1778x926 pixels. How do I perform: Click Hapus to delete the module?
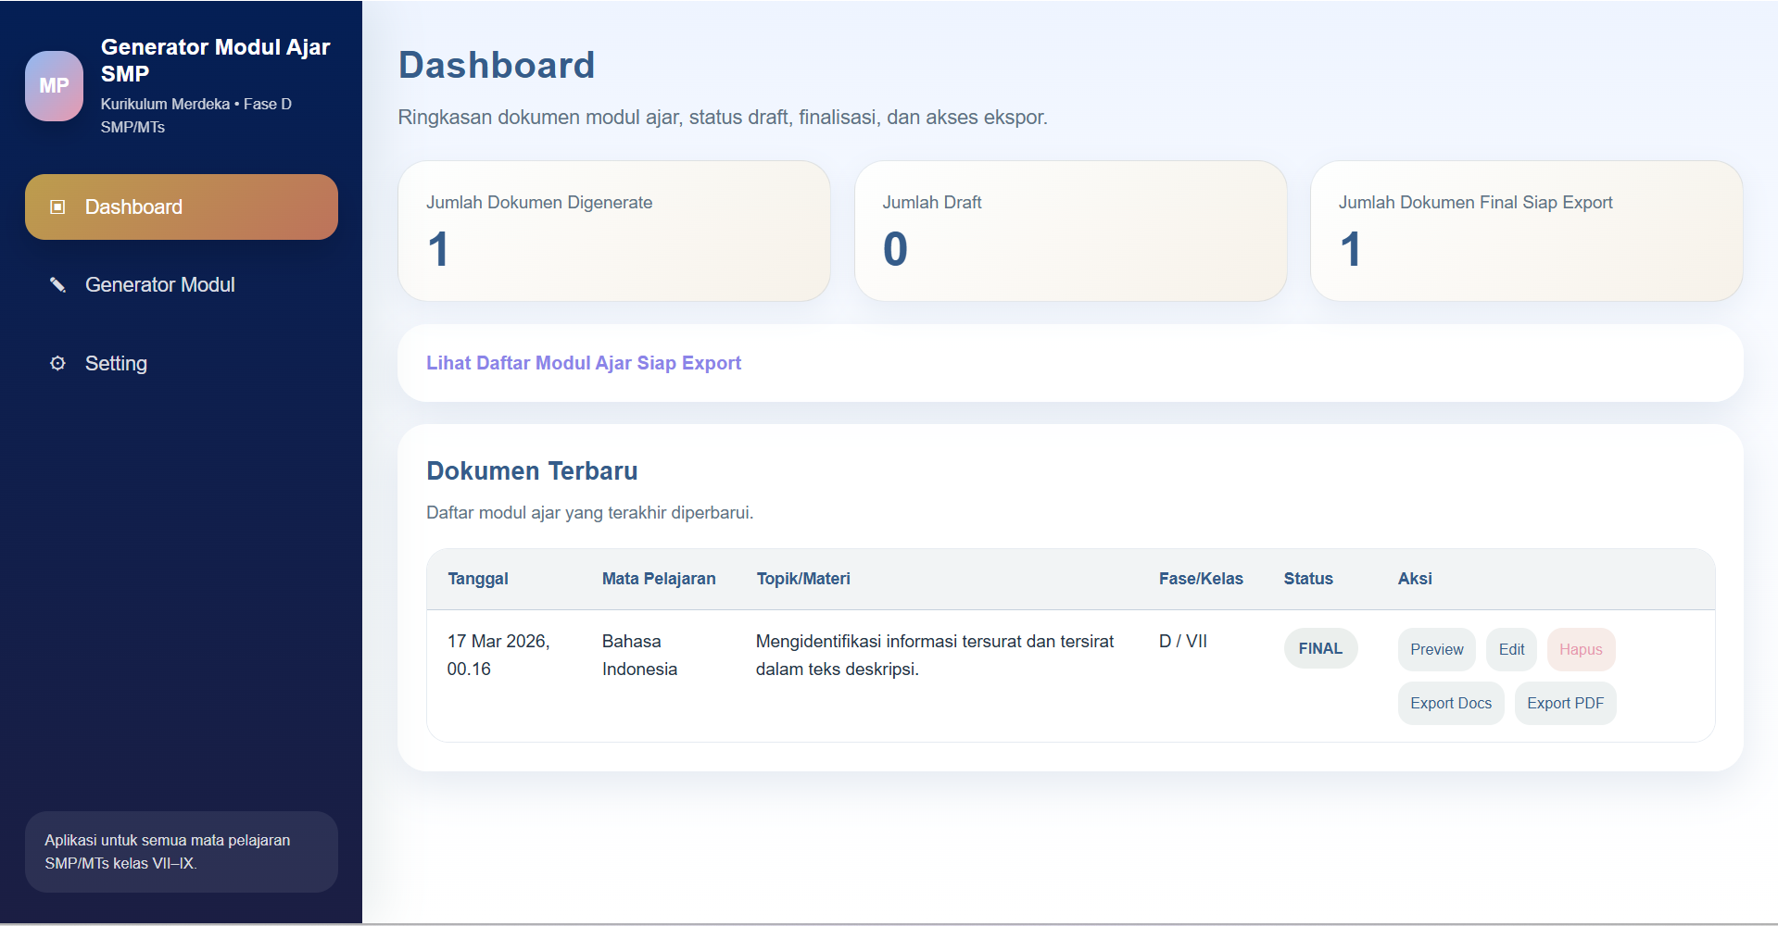tap(1581, 649)
